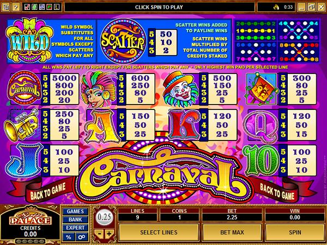Click the 0.25 coin value chip
This screenshot has height=245, width=327.
[104, 217]
